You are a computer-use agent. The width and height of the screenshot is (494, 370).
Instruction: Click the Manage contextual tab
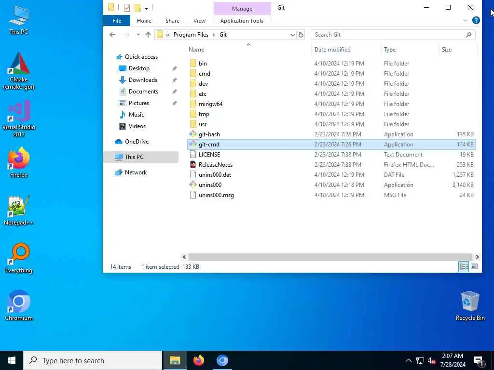242,9
